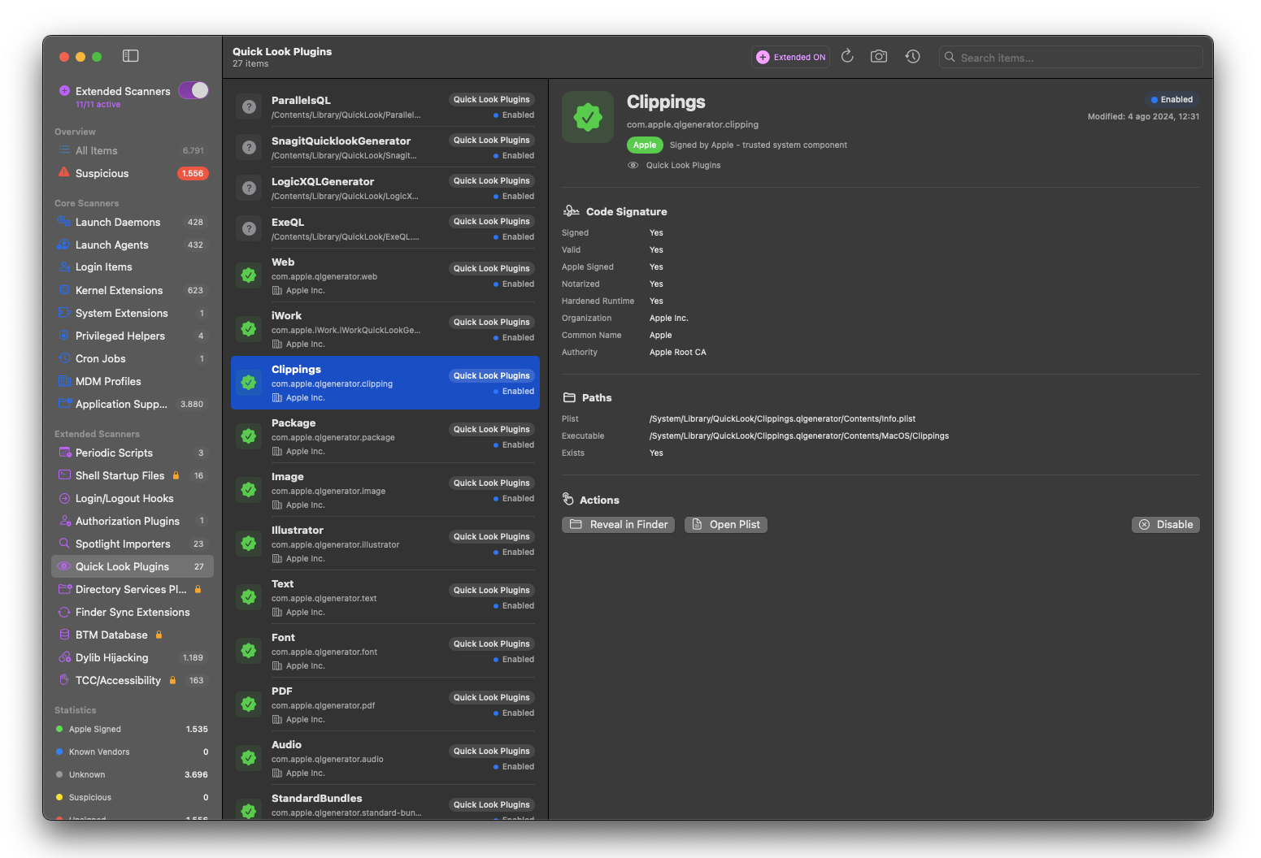The image size is (1261, 858).
Task: Click the BTM Database icon
Action: [63, 635]
